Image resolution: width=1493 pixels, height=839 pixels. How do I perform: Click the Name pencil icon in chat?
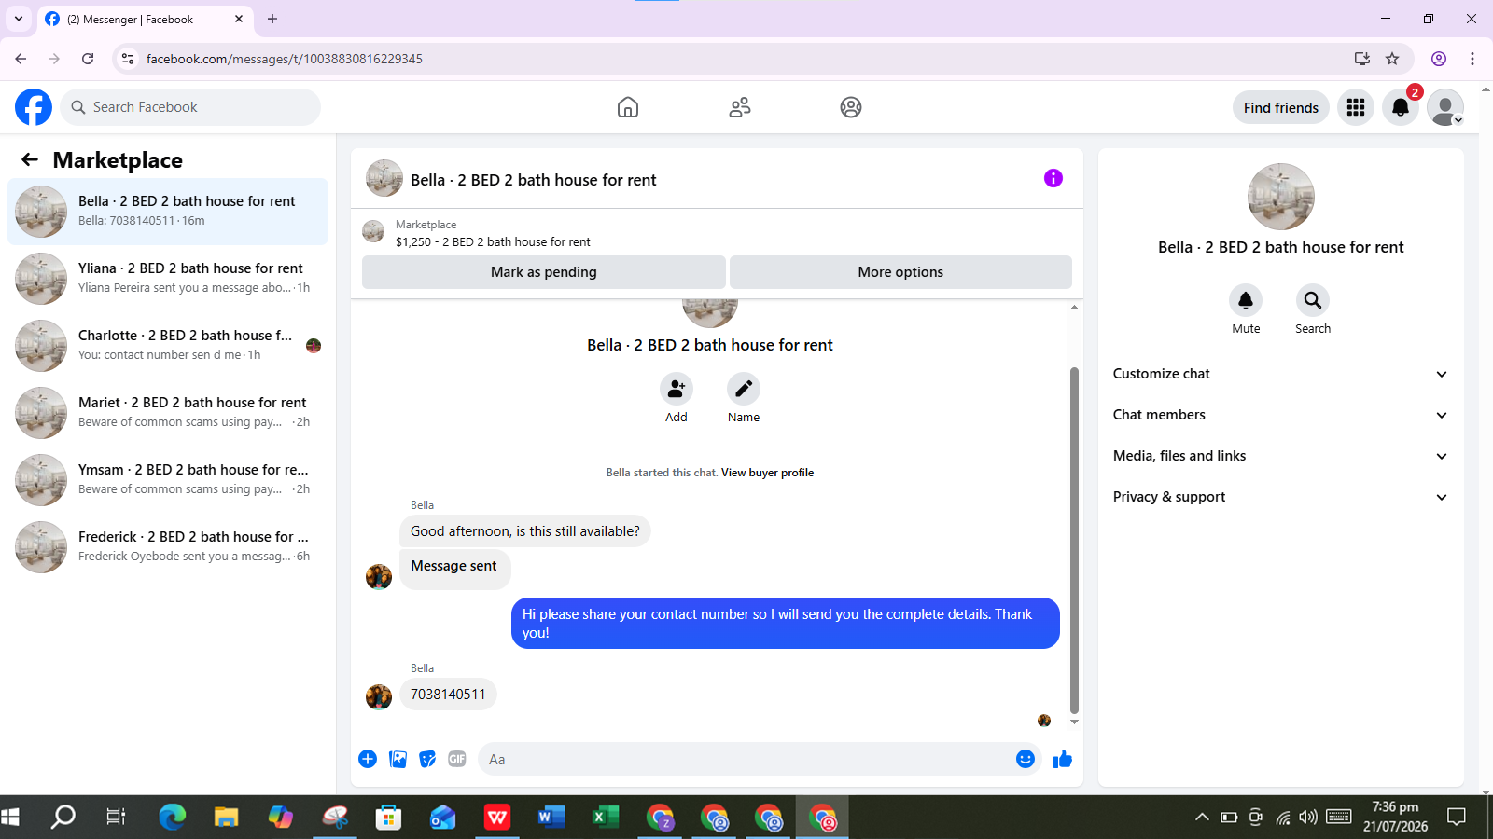(744, 389)
